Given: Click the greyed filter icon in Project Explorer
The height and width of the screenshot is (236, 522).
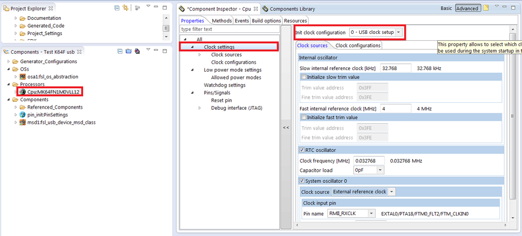Looking at the screenshot, I should pyautogui.click(x=137, y=8).
